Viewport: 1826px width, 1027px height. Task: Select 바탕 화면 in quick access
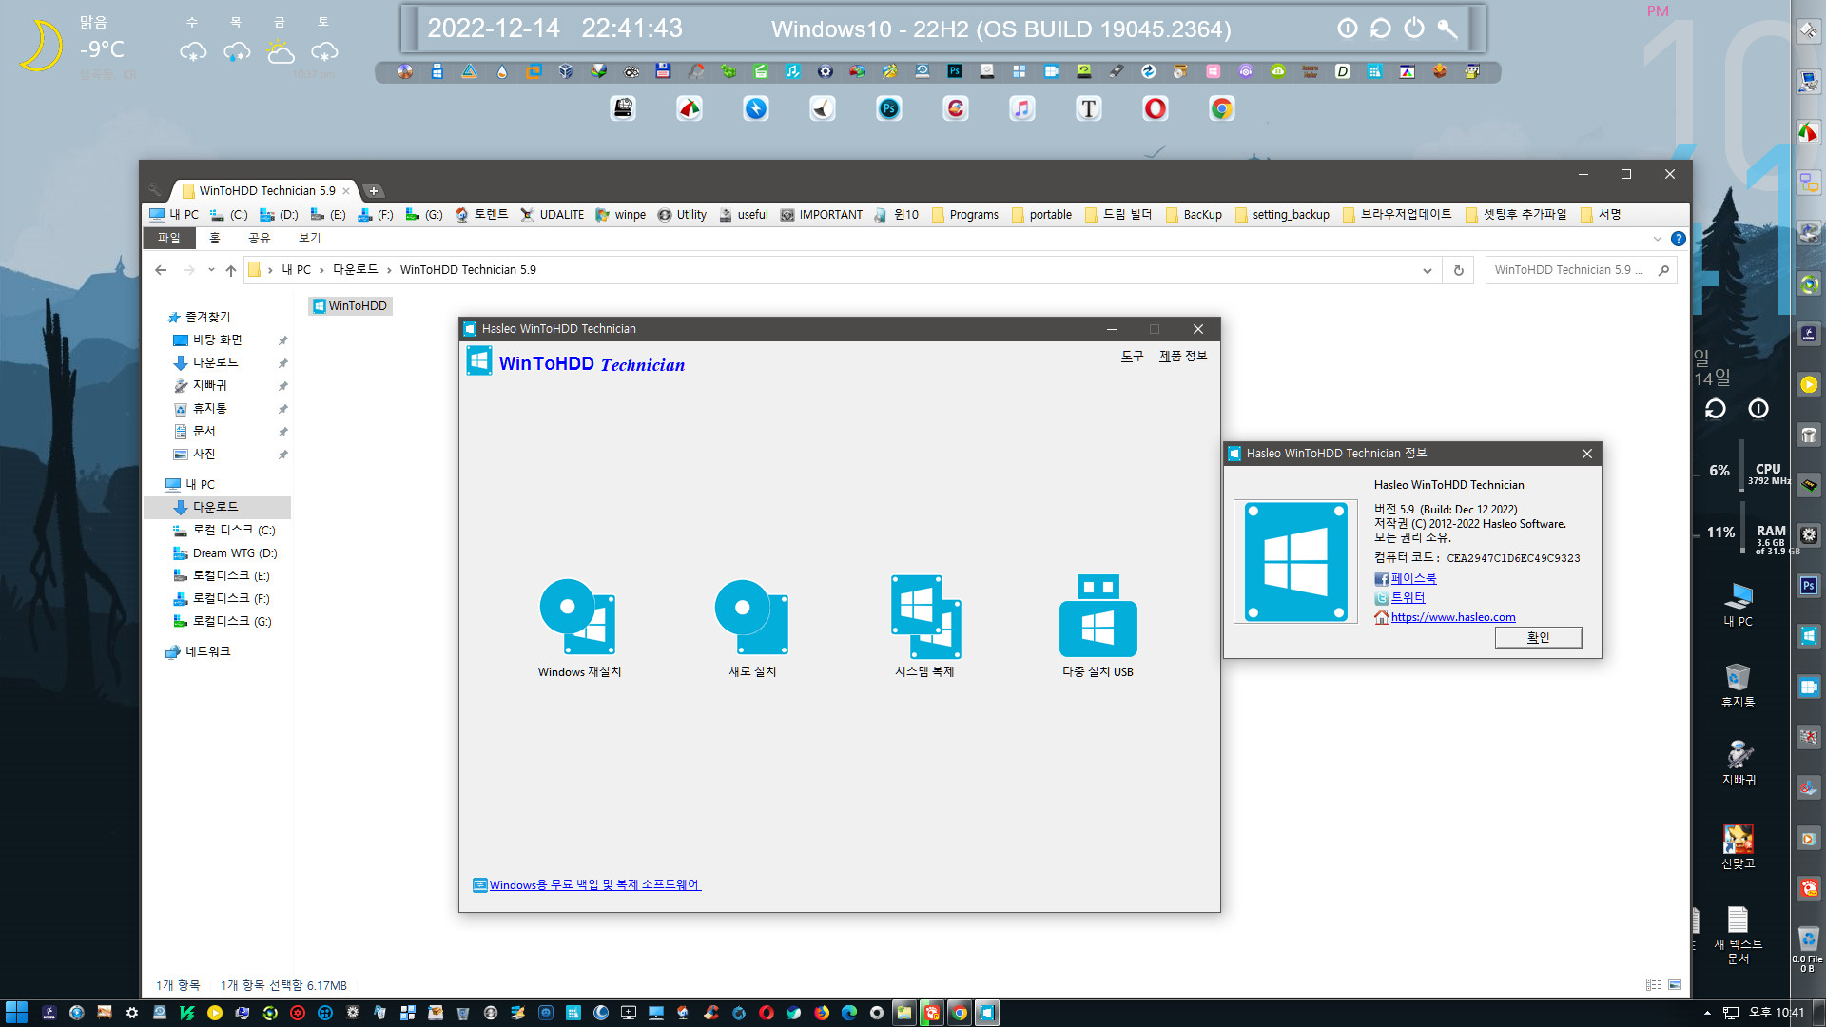coord(218,339)
